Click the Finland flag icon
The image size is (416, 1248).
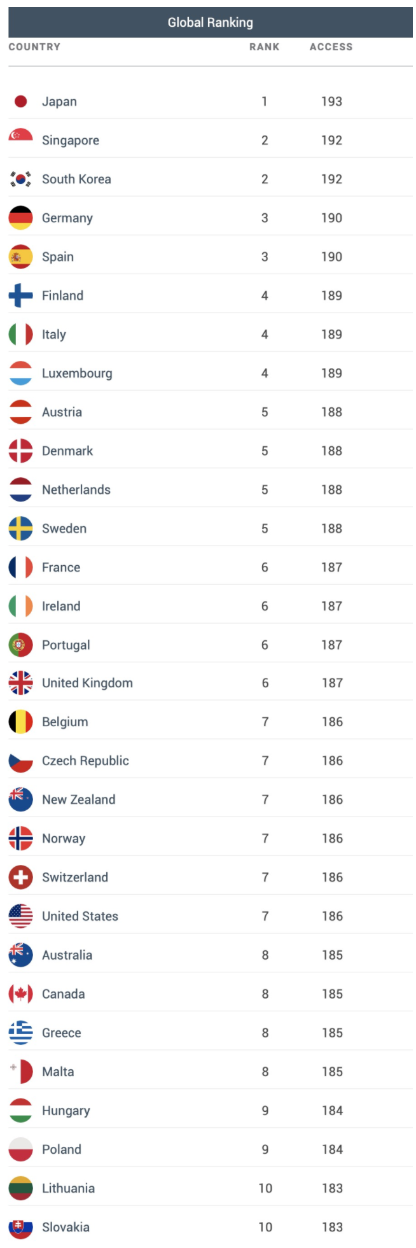click(21, 295)
